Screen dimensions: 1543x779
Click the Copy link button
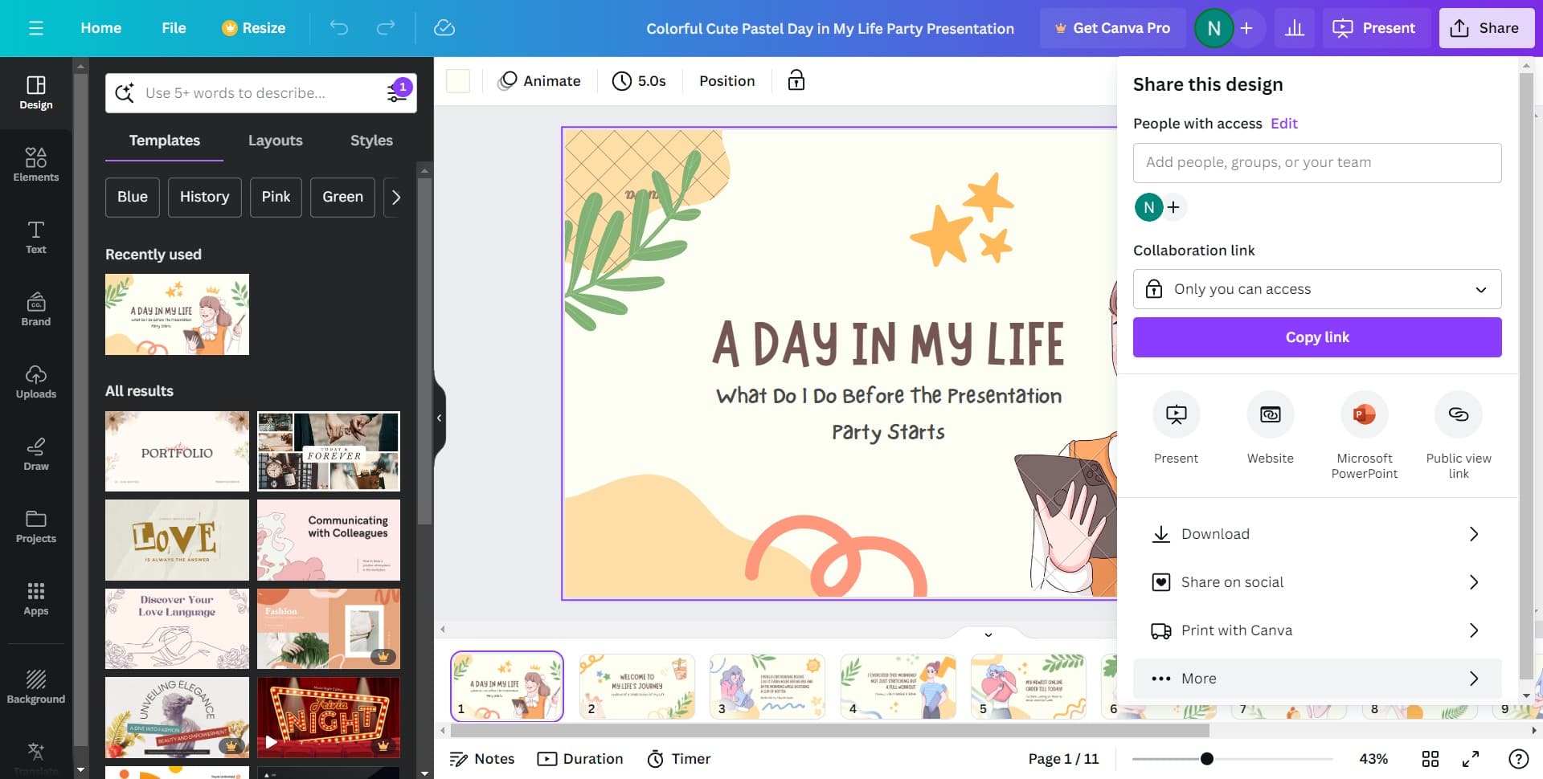(1316, 337)
